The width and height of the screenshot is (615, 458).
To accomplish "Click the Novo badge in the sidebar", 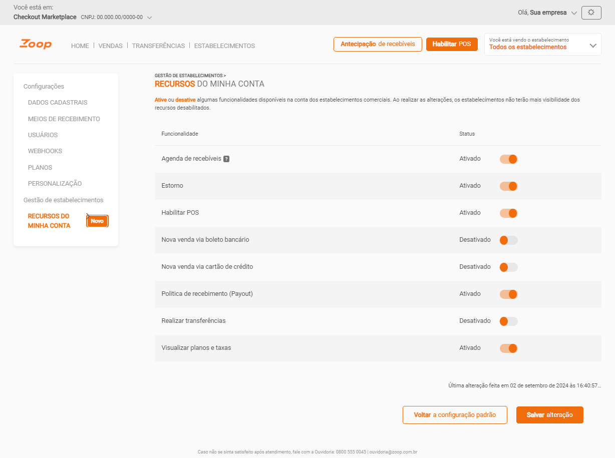I will [97, 221].
